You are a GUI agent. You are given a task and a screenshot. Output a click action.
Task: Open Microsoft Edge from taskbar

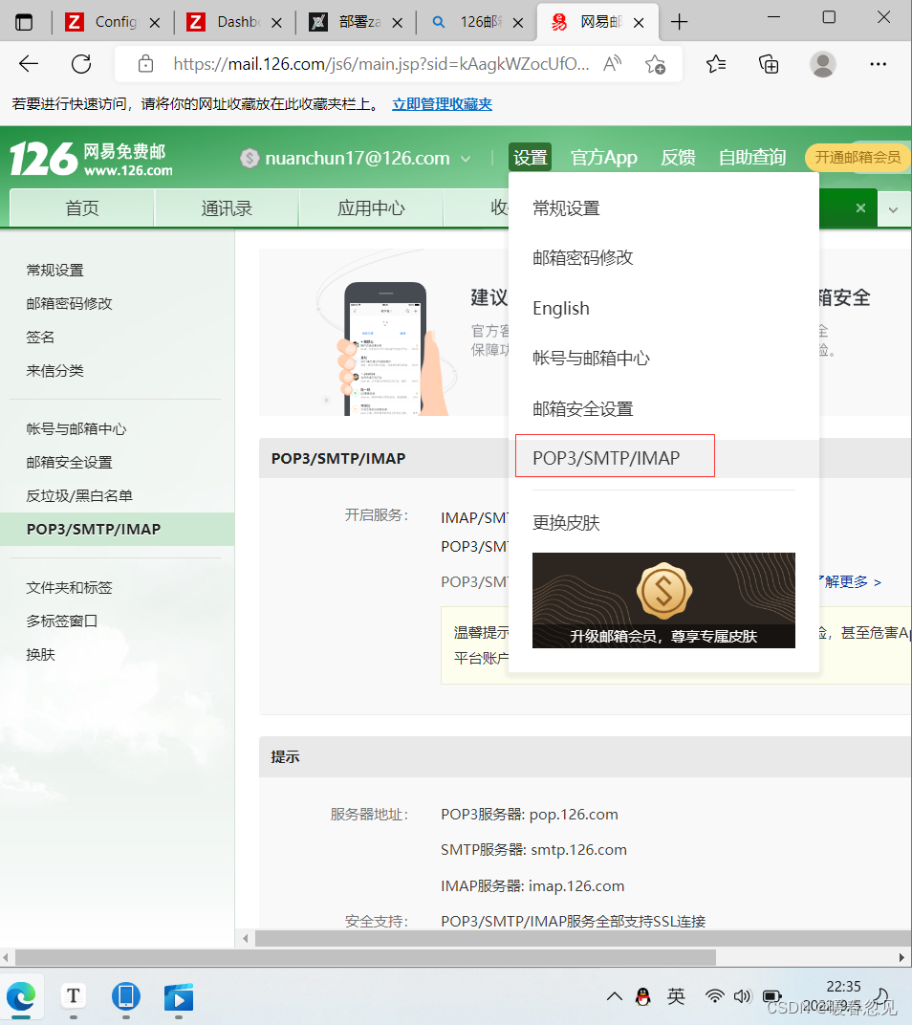(x=21, y=997)
